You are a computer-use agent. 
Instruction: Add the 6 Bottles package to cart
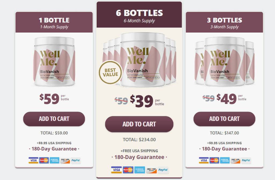[x=139, y=124]
